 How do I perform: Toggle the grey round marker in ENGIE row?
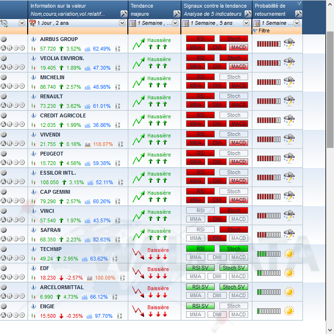point(4,306)
